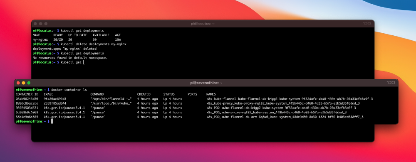This screenshot has width=416, height=162.
Task: Click the 'CONTAINER ID' column header
Action: (27, 94)
